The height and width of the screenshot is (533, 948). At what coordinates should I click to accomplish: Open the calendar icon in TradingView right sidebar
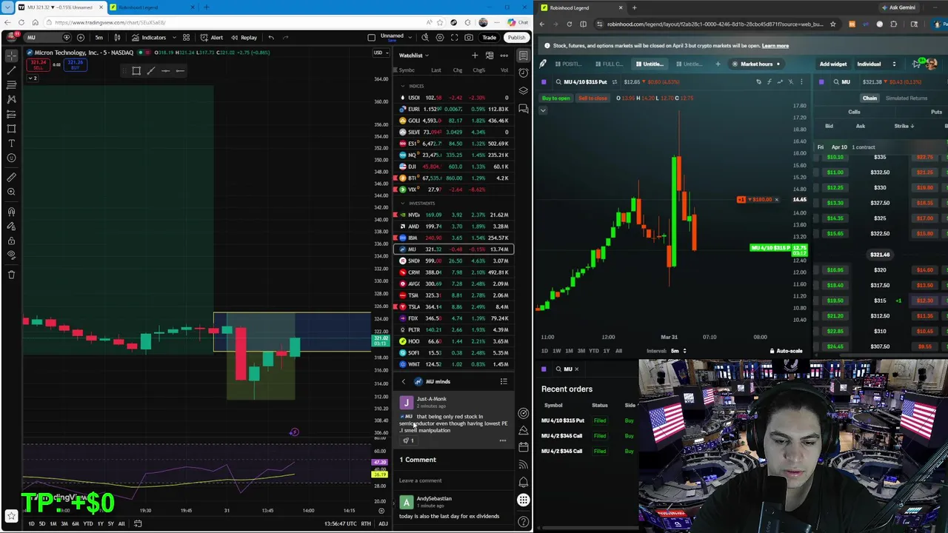[524, 447]
